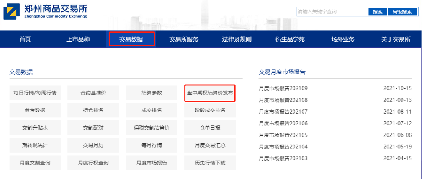Click the 盘中期权结算价发布 tile
The height and width of the screenshot is (179, 422).
(x=209, y=93)
